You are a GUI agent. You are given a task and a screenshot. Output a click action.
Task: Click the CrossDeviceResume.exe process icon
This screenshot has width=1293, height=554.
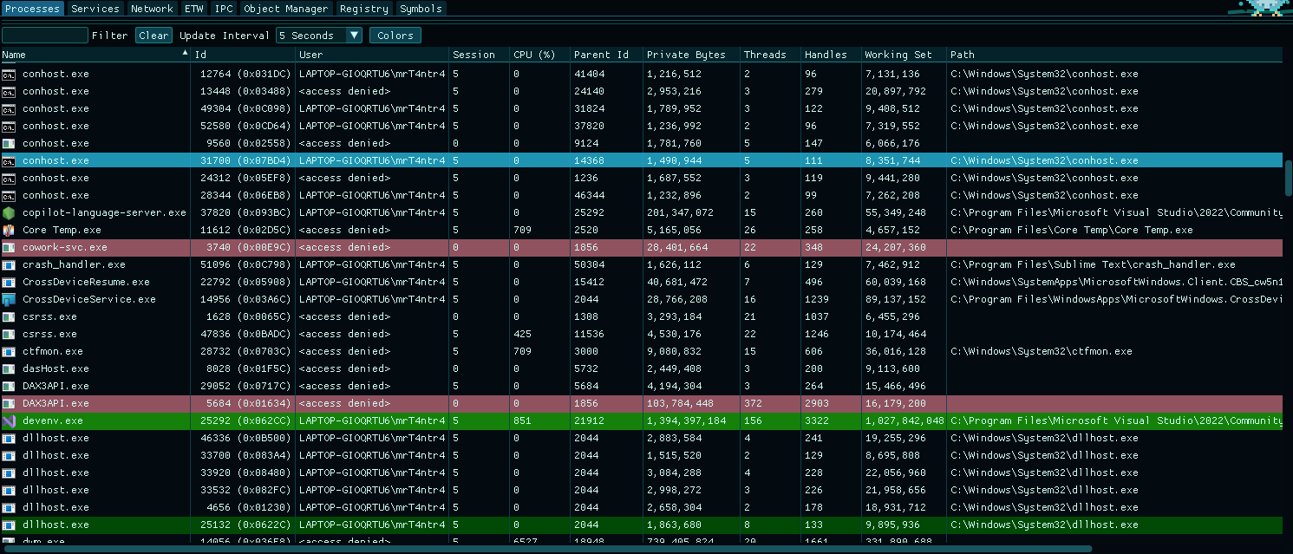(x=9, y=282)
